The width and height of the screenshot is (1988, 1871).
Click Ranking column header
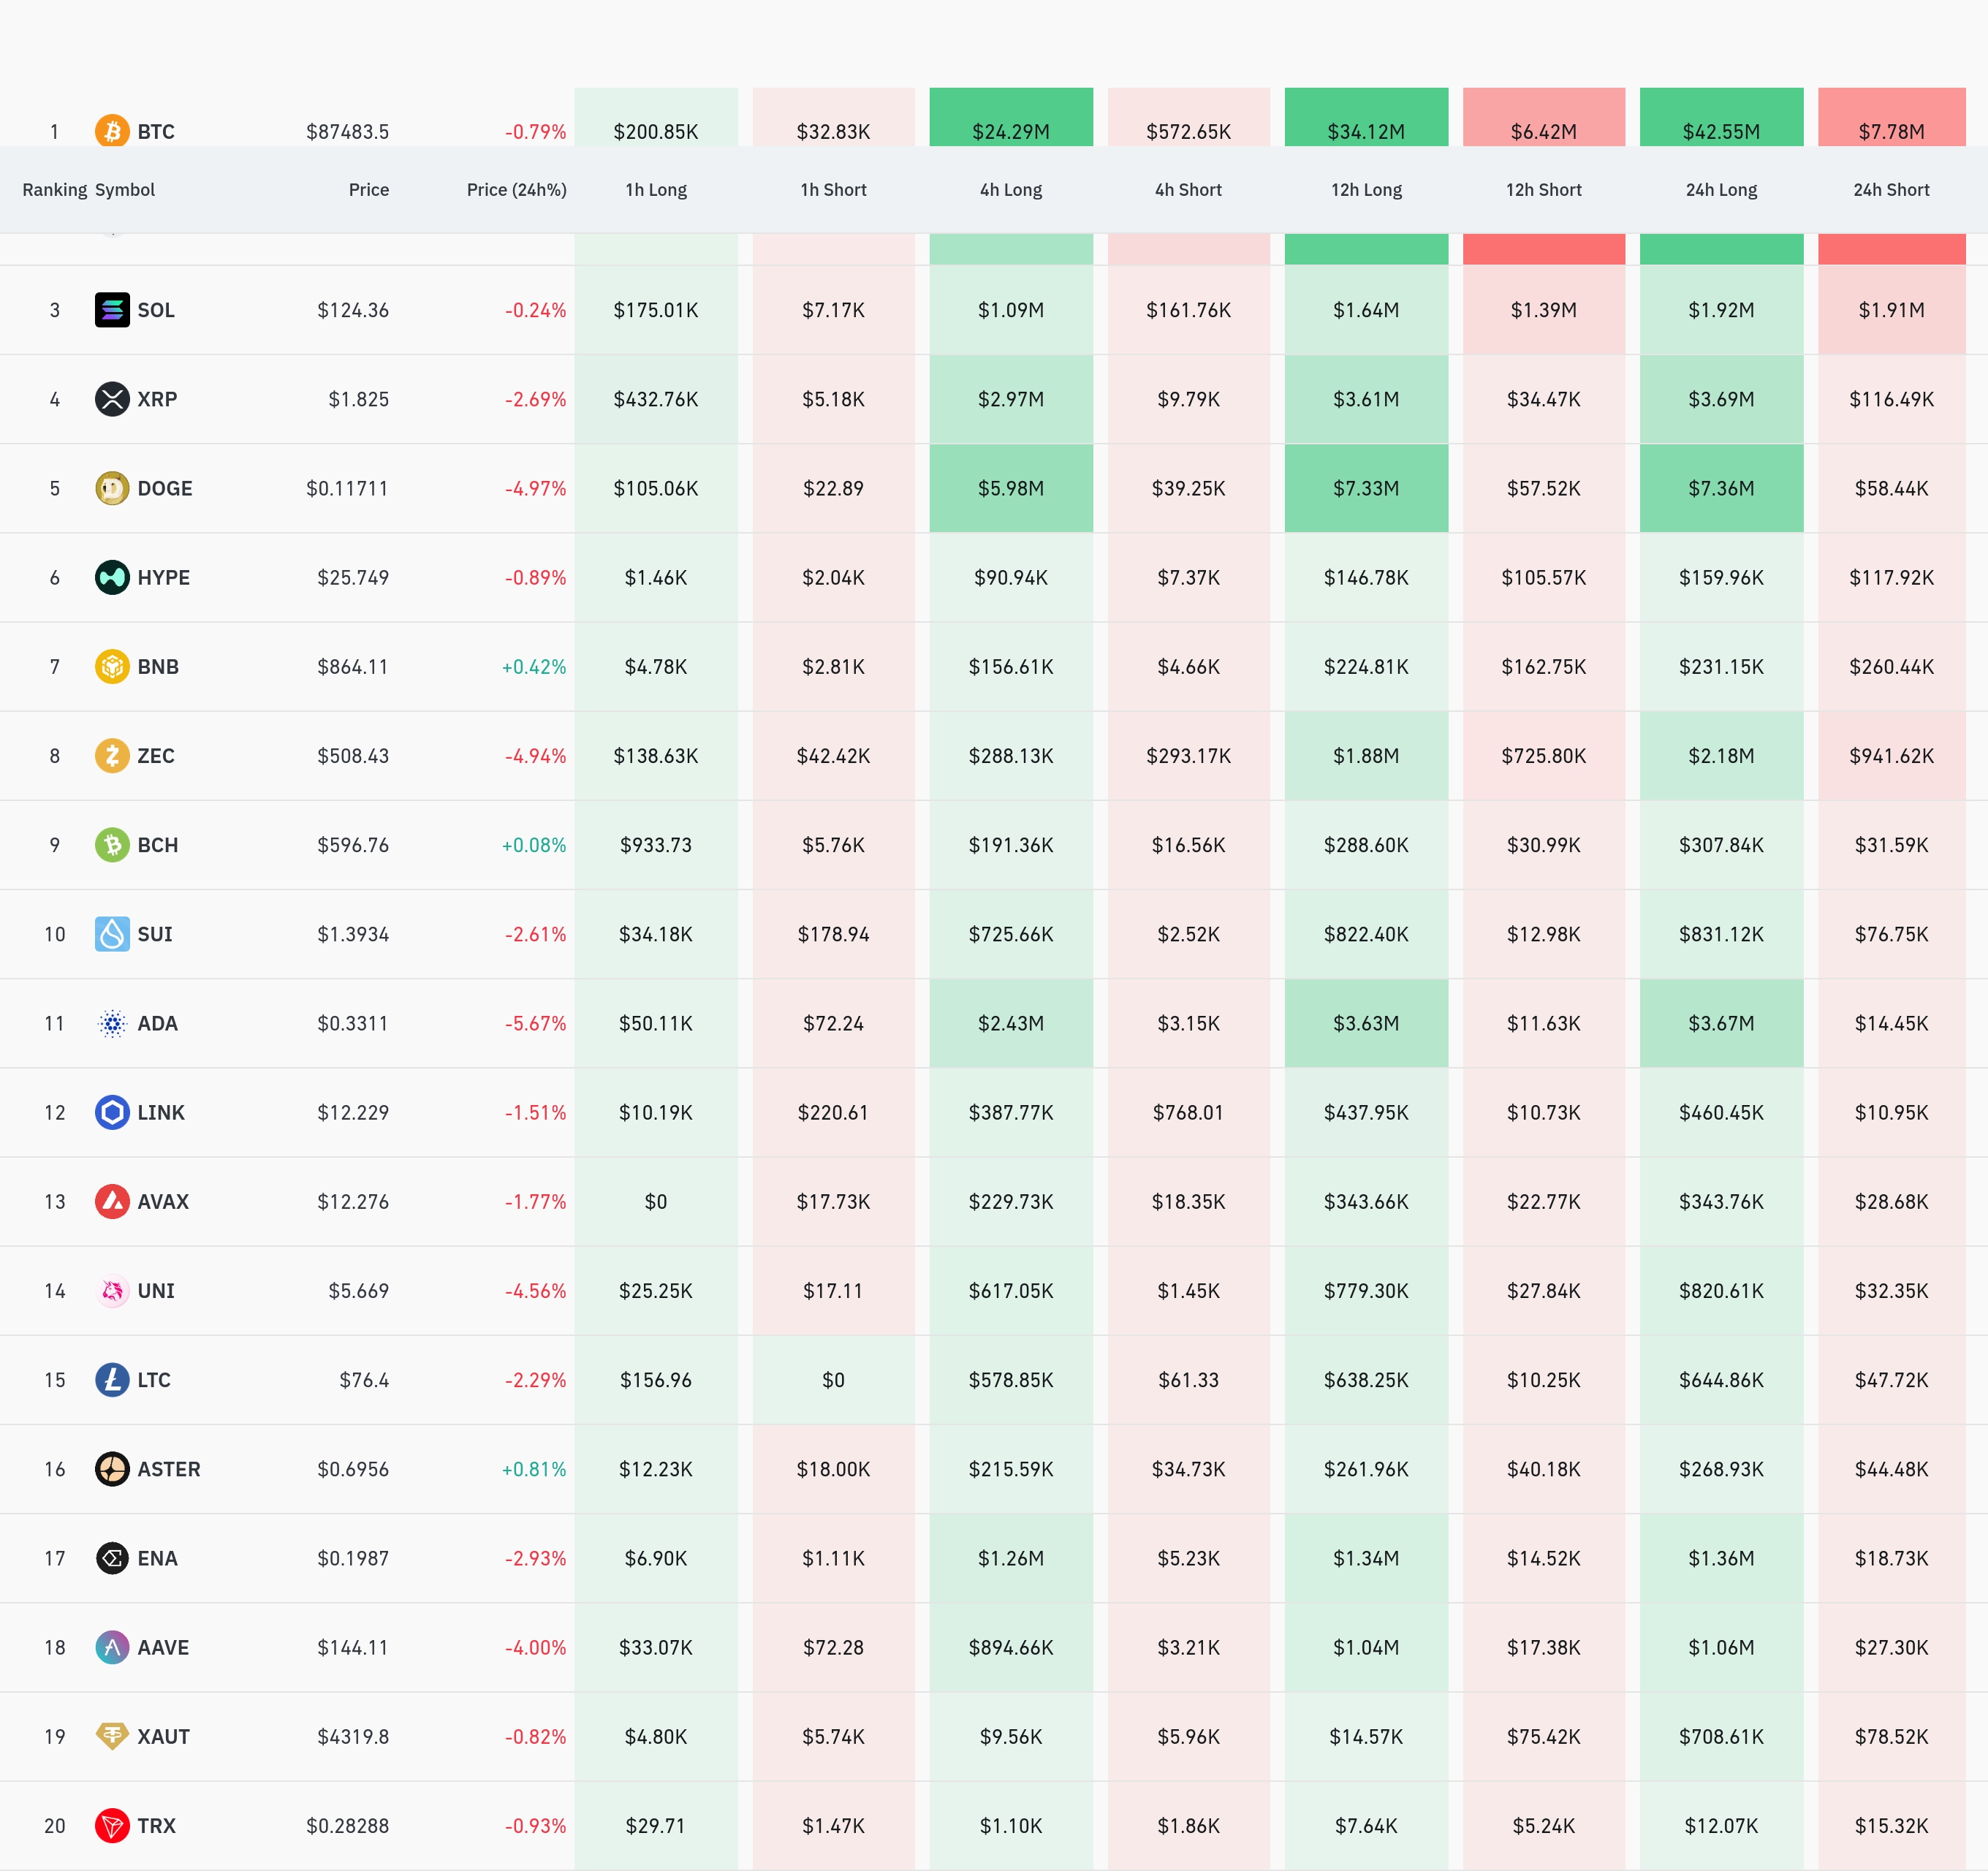[x=54, y=190]
